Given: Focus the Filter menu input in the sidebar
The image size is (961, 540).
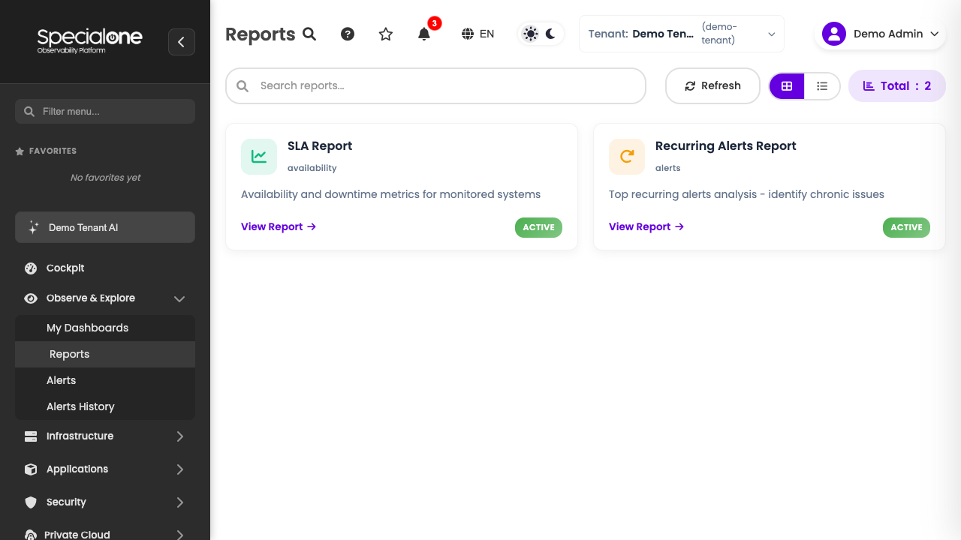Looking at the screenshot, I should pos(105,111).
